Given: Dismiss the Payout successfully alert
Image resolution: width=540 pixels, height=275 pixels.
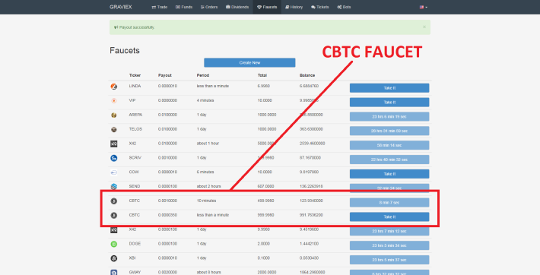Looking at the screenshot, I should click(424, 27).
